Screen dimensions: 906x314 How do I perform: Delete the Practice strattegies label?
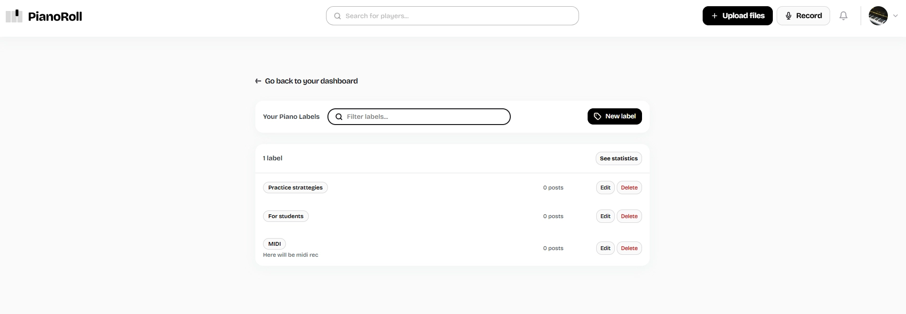coord(629,188)
